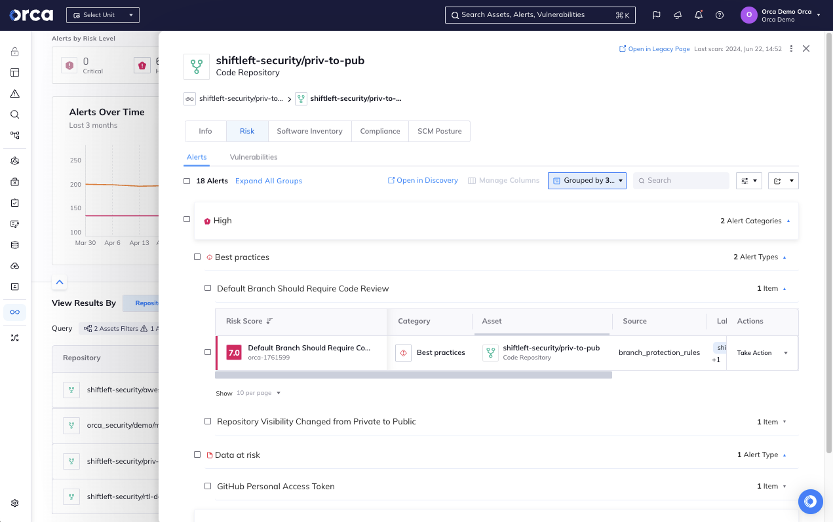The image size is (833, 522).
Task: Open the SCM Posture tab
Action: point(440,131)
